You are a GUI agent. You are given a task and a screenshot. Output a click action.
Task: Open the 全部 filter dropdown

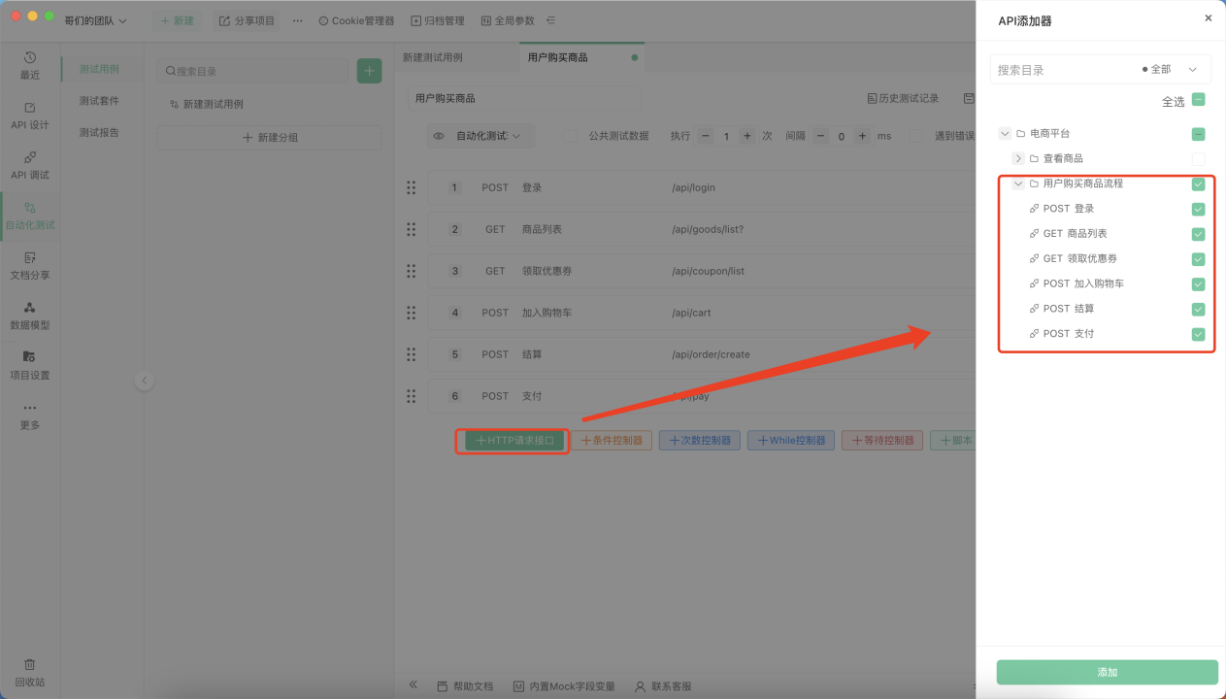click(1171, 70)
